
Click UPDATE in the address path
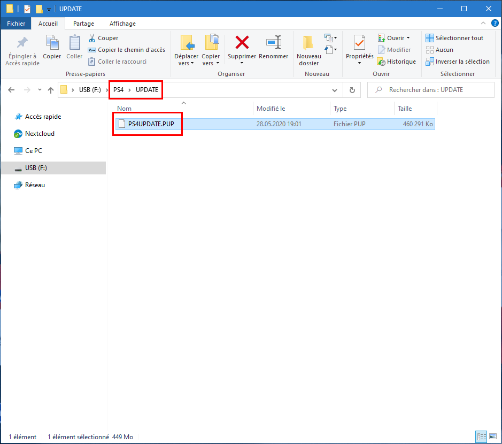tap(147, 90)
